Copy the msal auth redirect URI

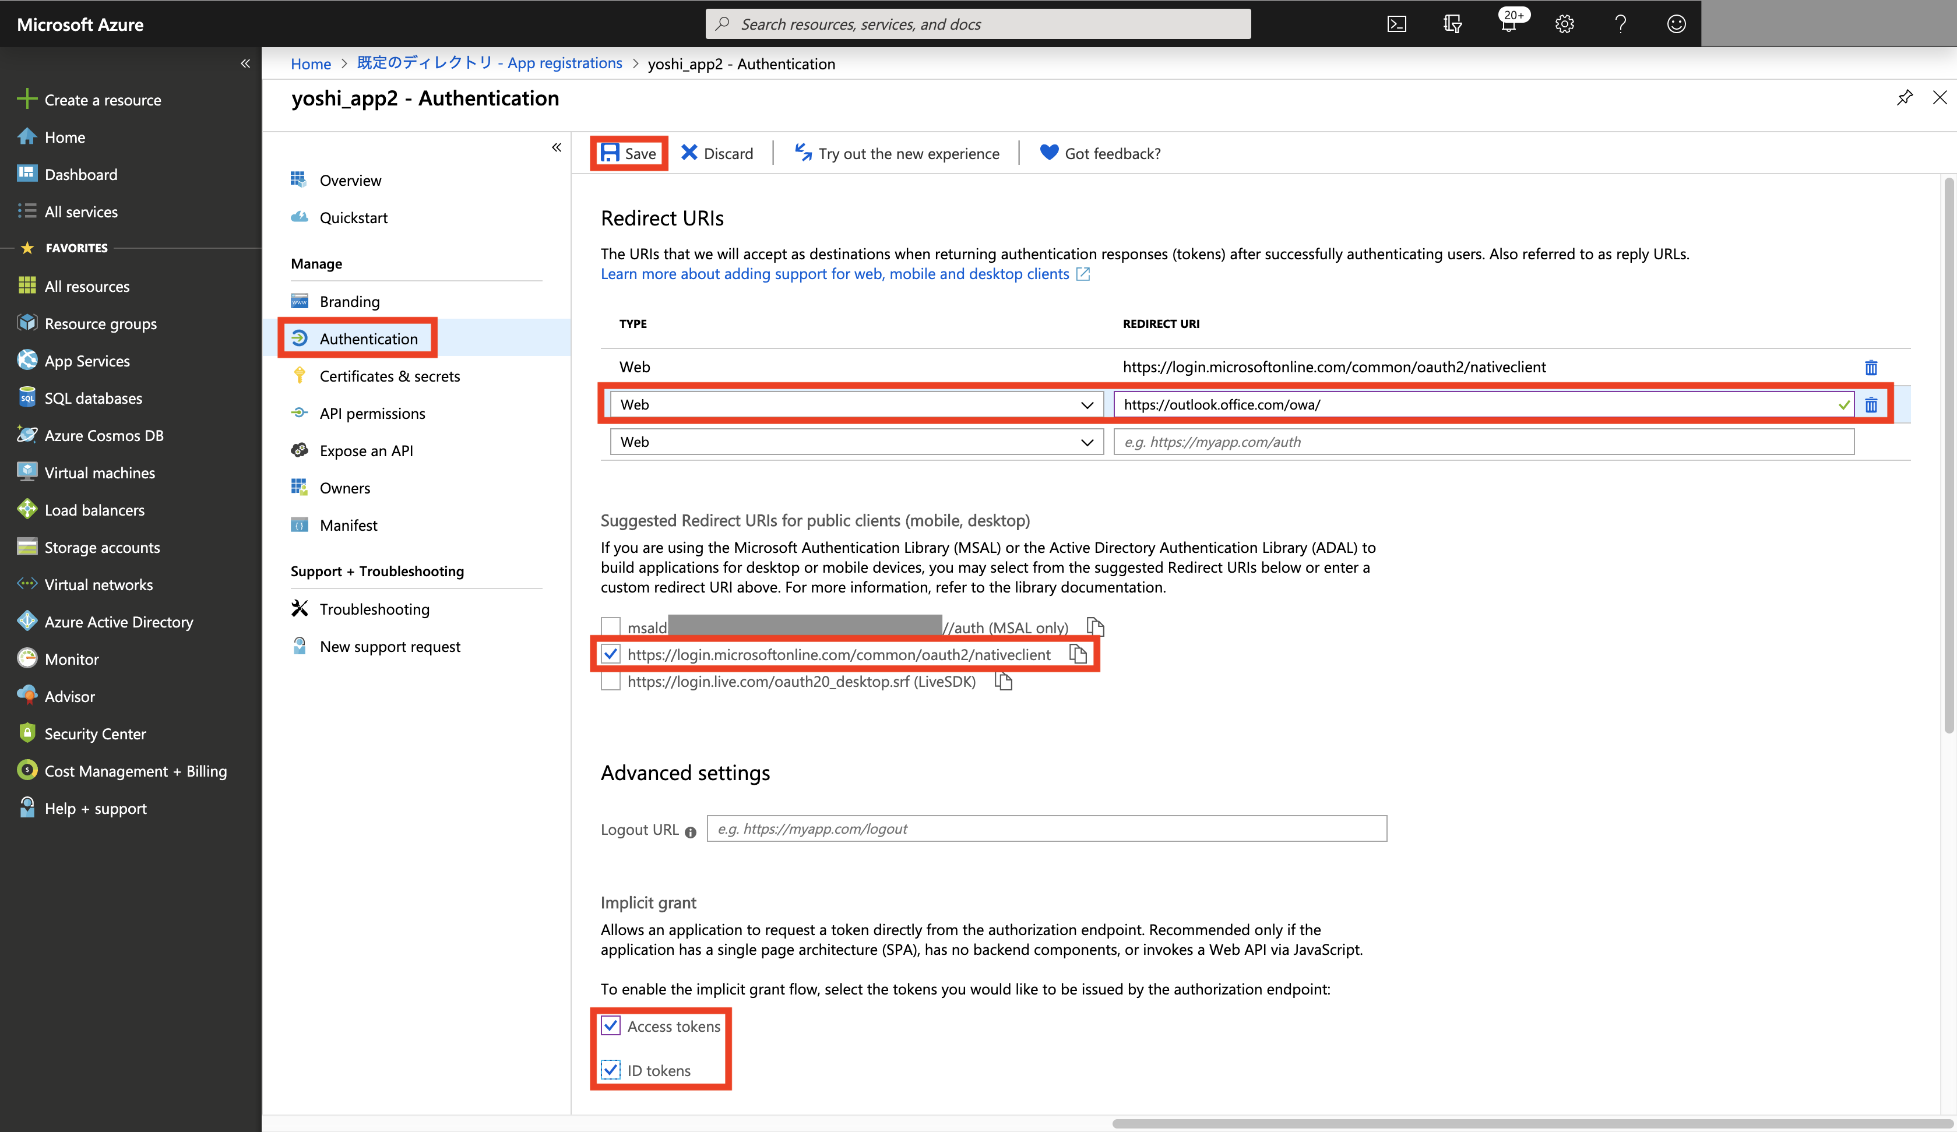(1095, 626)
